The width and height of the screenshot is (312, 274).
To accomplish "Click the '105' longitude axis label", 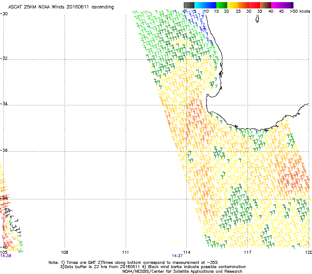I will pos(3,253).
